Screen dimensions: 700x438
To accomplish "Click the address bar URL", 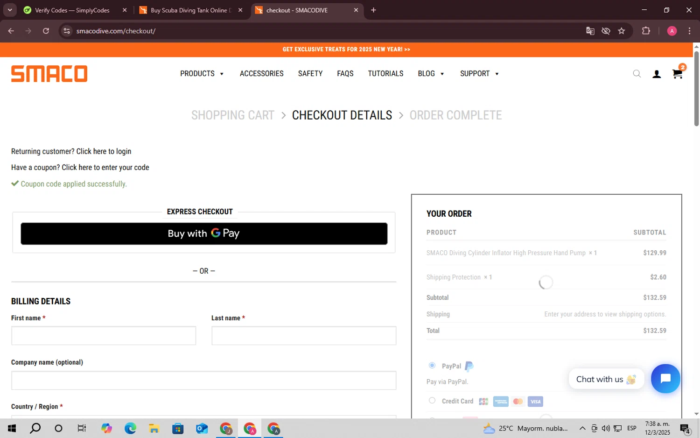I will point(116,31).
